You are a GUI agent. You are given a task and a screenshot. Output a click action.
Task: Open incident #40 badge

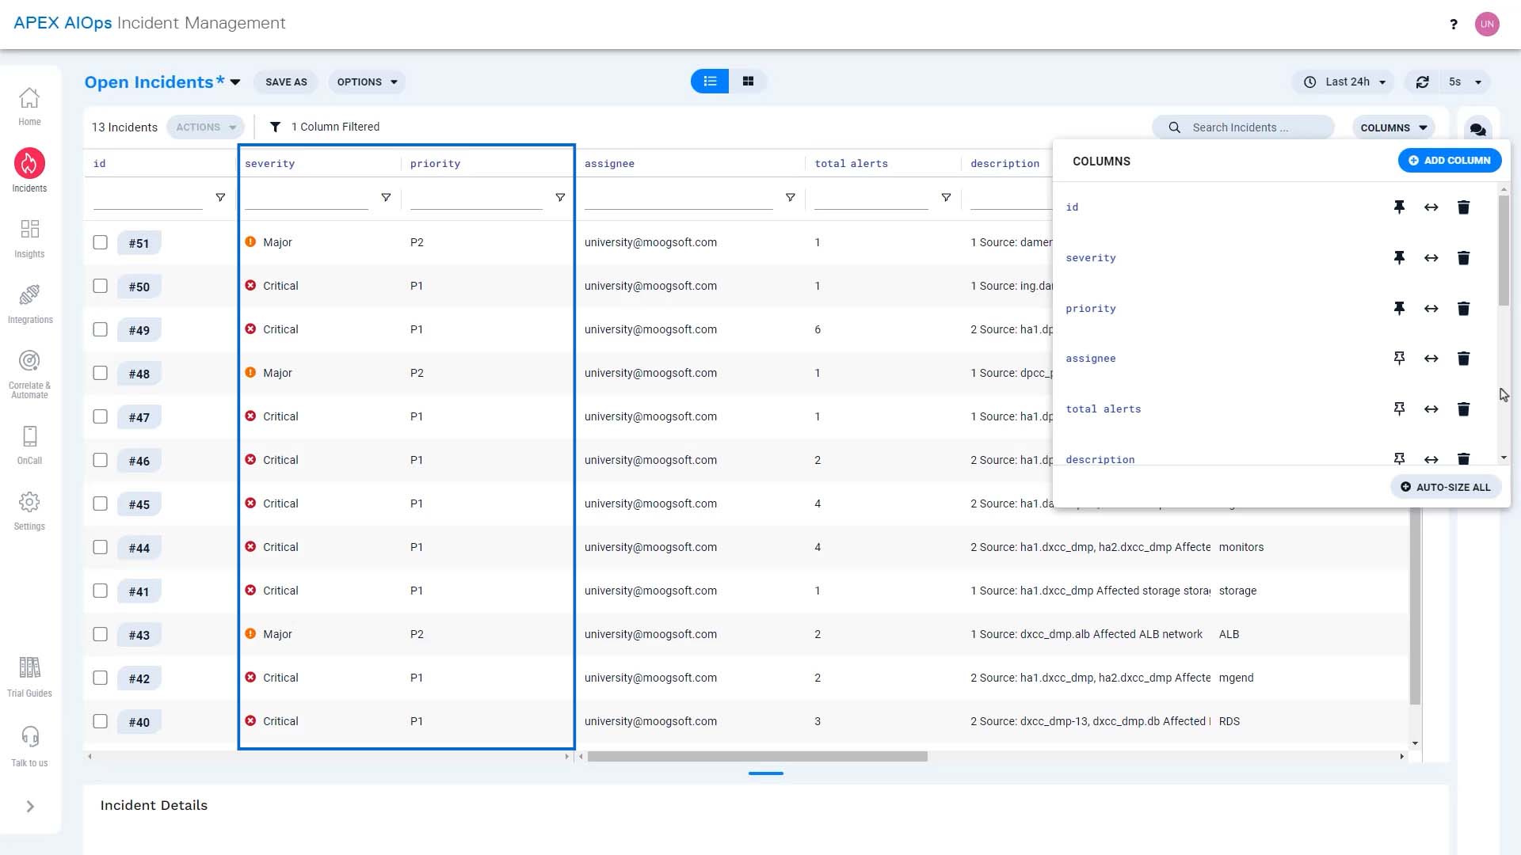click(x=139, y=722)
